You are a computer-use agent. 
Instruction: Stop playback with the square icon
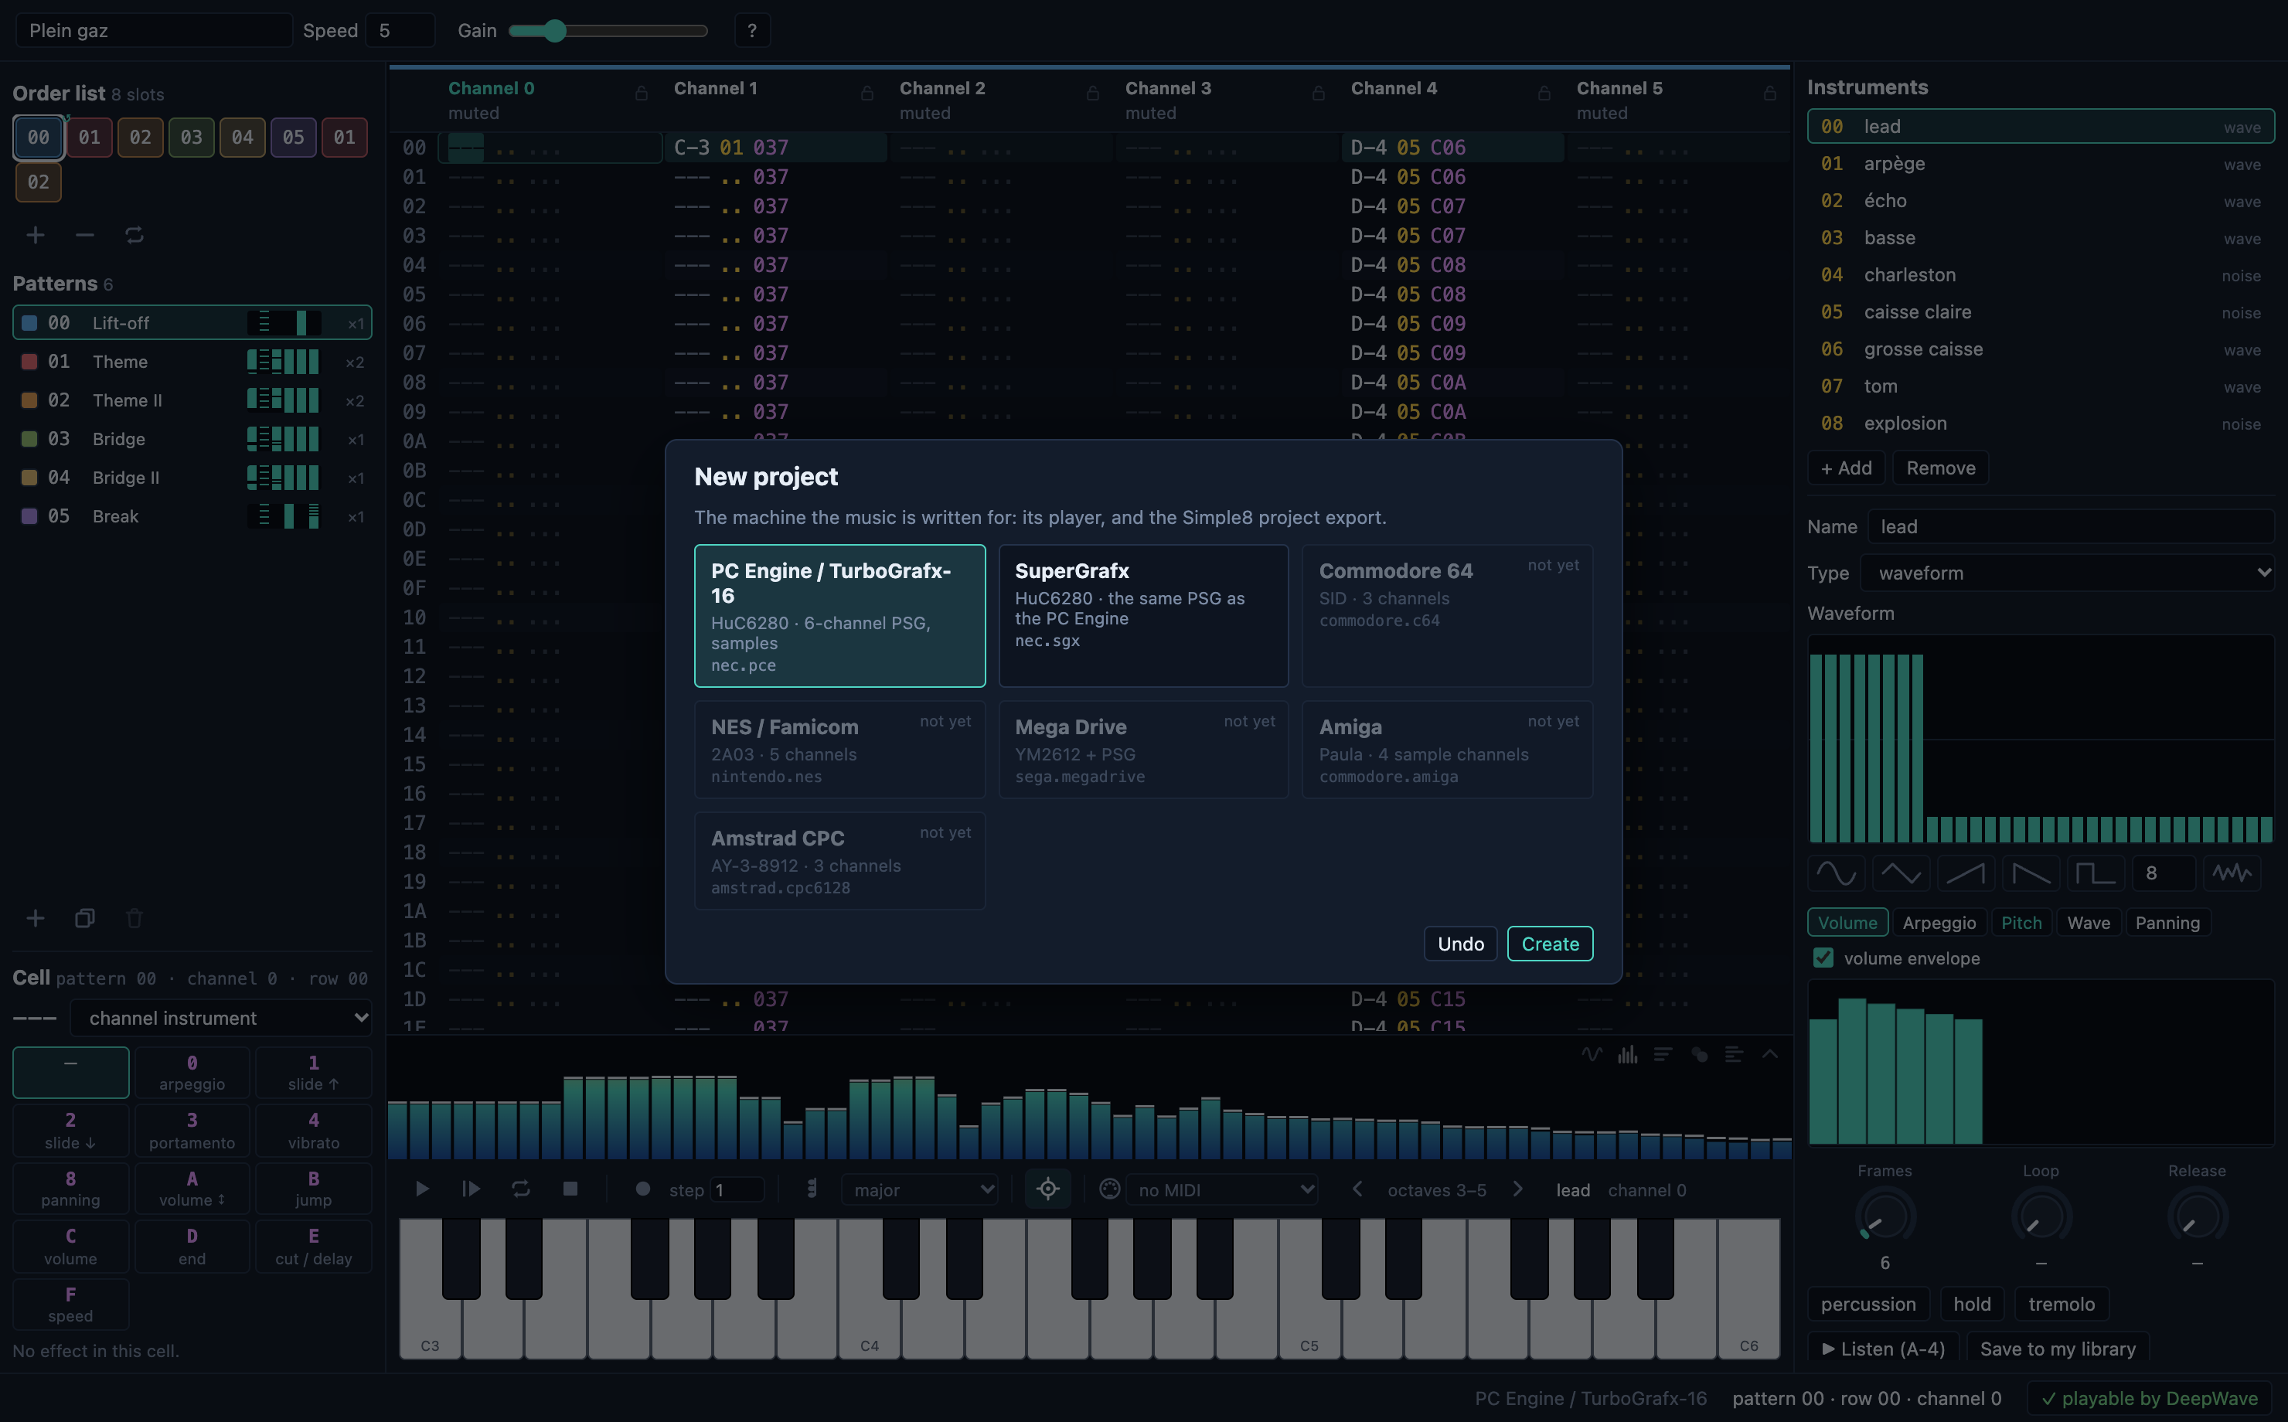click(570, 1189)
